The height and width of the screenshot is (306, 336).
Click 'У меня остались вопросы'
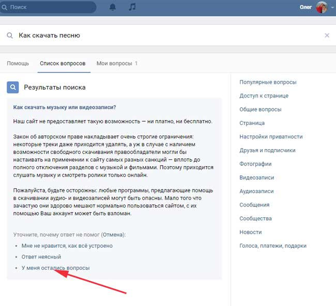click(55, 268)
